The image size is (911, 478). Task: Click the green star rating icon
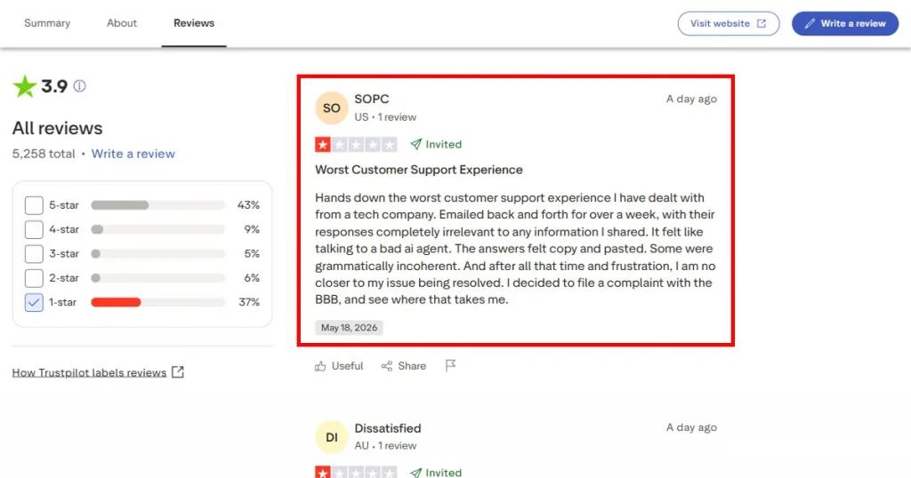tap(24, 86)
